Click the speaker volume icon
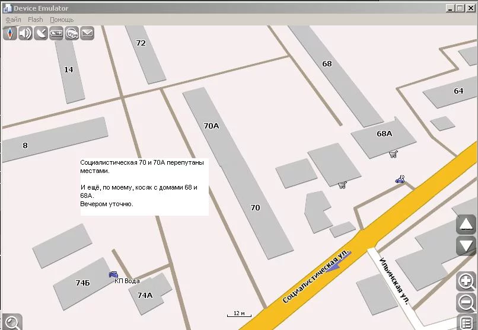478x330 pixels. click(x=26, y=33)
